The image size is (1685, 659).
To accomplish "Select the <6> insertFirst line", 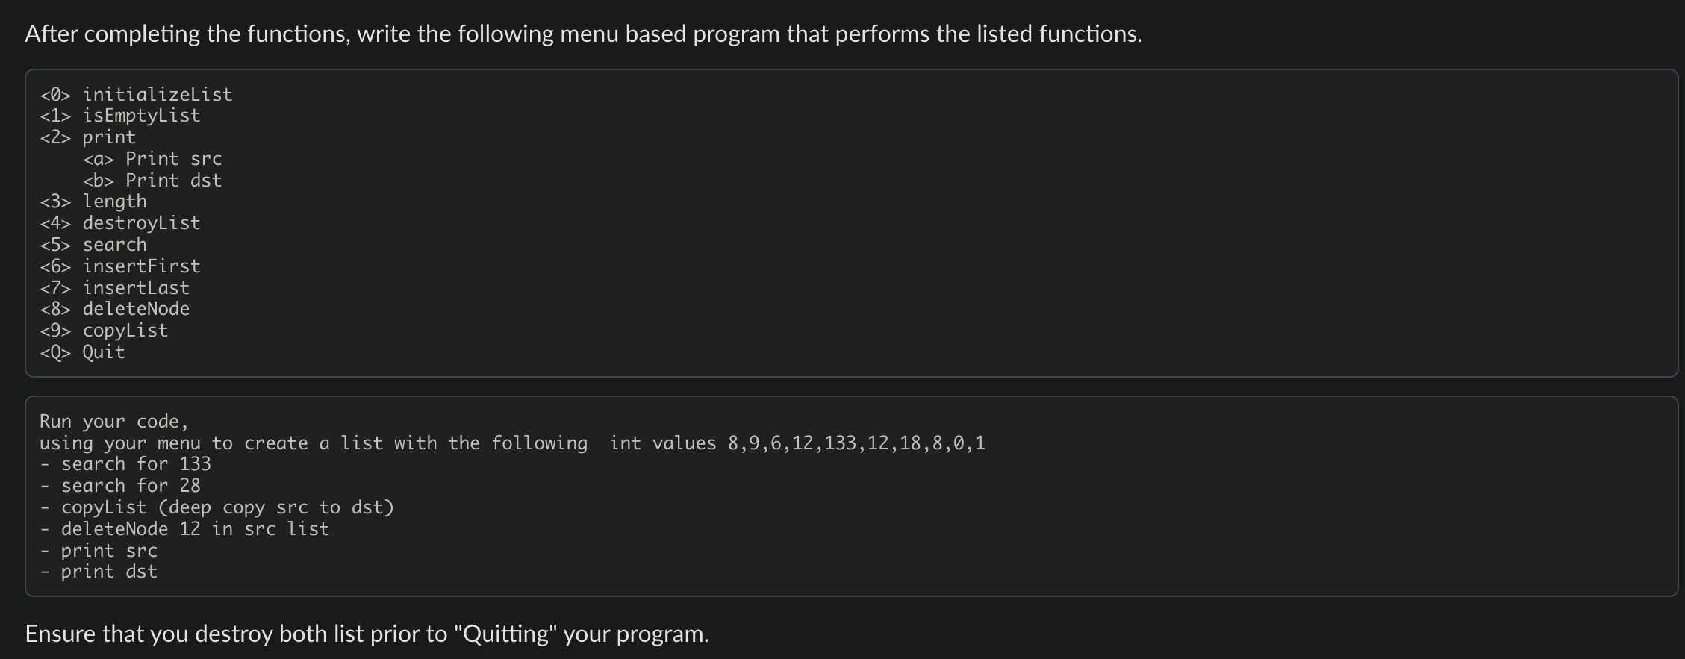I will 120,266.
